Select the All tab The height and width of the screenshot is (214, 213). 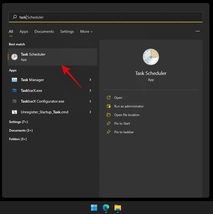pyautogui.click(x=11, y=31)
